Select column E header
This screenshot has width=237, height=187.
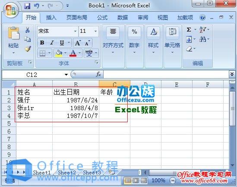pos(177,84)
